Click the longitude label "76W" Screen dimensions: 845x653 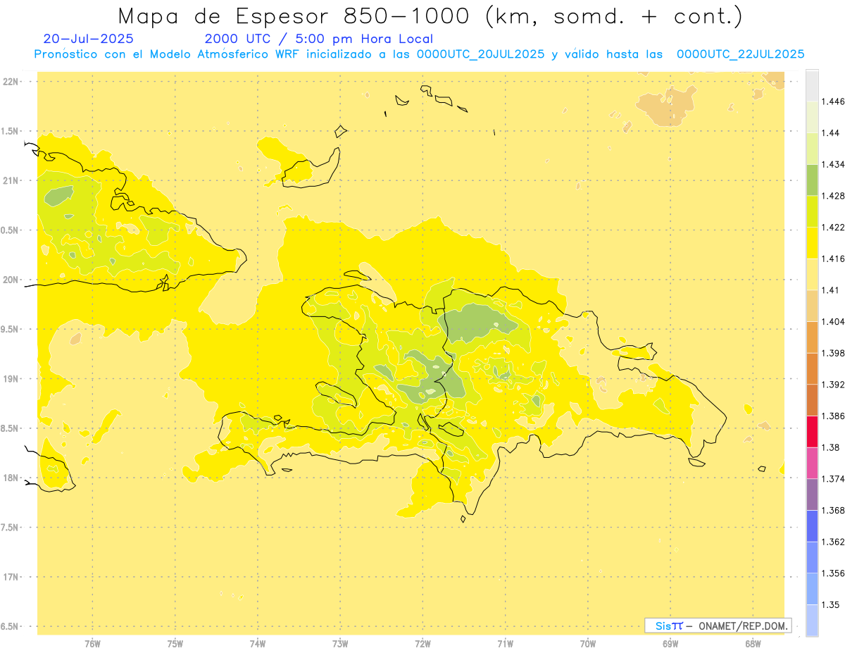click(92, 643)
